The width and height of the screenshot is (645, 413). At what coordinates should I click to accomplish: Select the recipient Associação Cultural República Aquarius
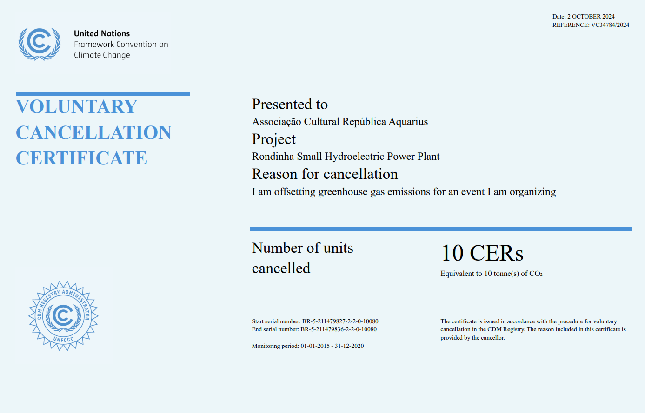[340, 122]
